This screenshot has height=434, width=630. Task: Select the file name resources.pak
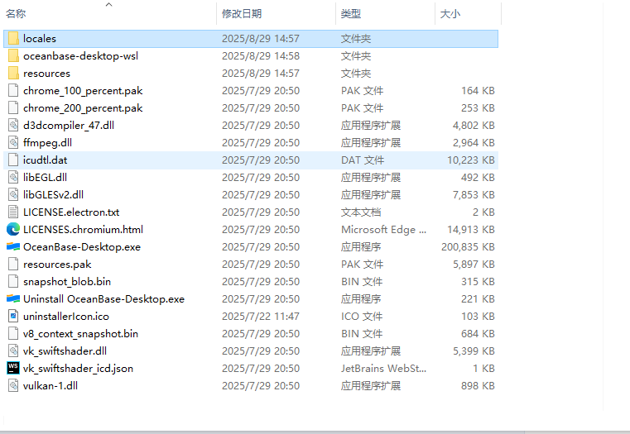[57, 265]
